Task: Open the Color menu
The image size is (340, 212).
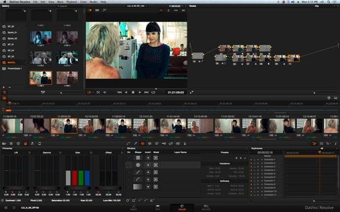Action: pos(83,2)
